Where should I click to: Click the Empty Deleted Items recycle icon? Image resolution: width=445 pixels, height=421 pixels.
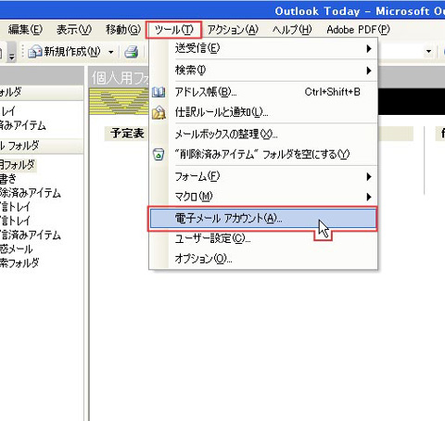[x=159, y=154]
